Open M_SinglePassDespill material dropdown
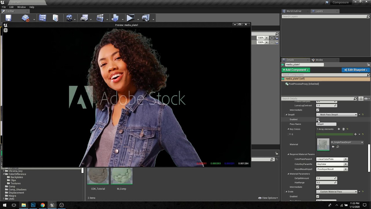Image resolution: width=371 pixels, height=209 pixels. click(347, 142)
